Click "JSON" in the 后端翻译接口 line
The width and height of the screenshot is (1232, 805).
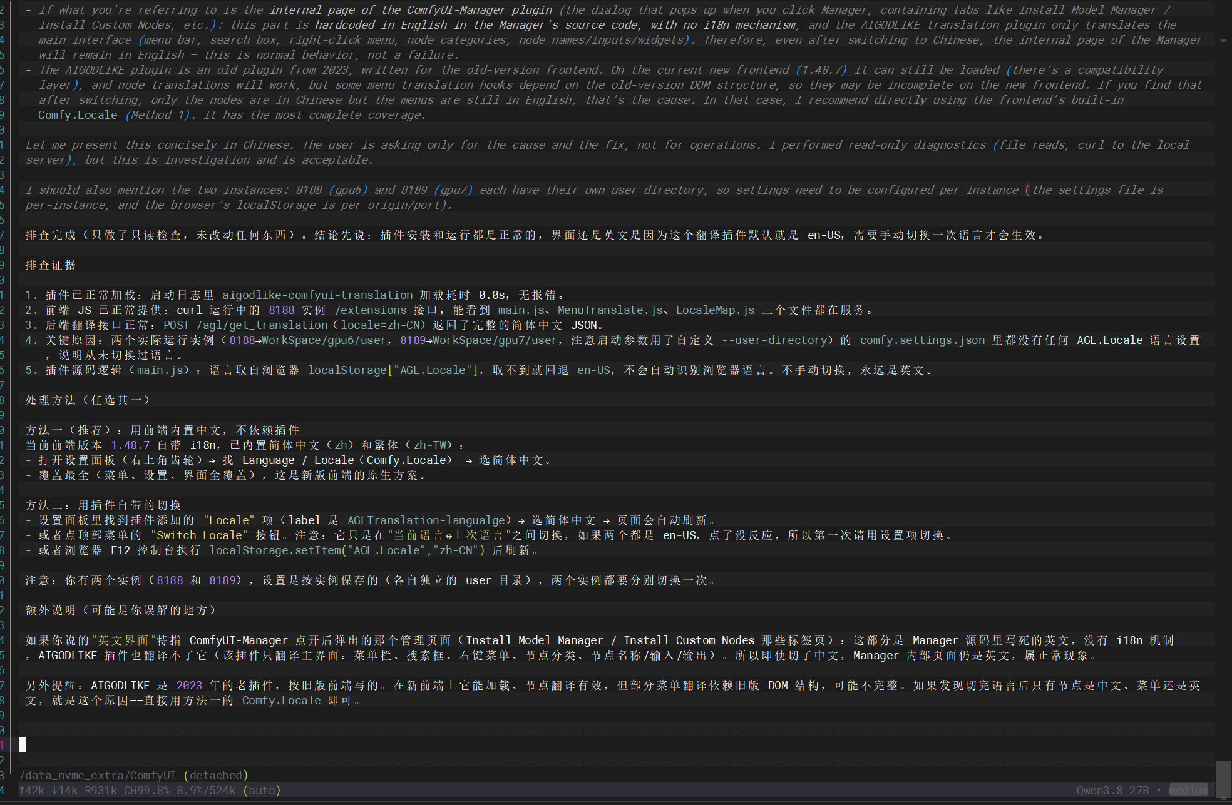pos(584,325)
